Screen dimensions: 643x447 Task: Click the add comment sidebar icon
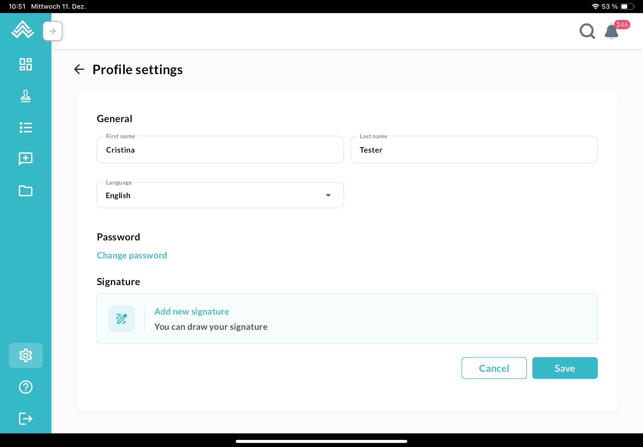point(25,159)
